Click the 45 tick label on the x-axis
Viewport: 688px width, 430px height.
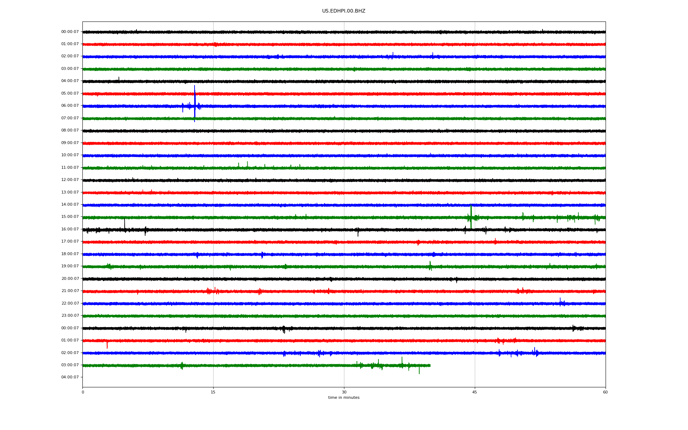474,392
